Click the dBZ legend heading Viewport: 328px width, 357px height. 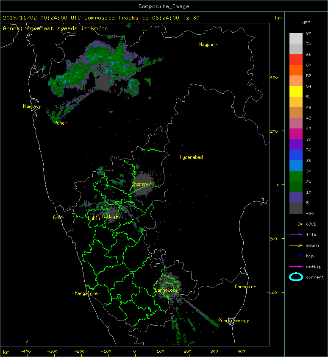point(306,23)
